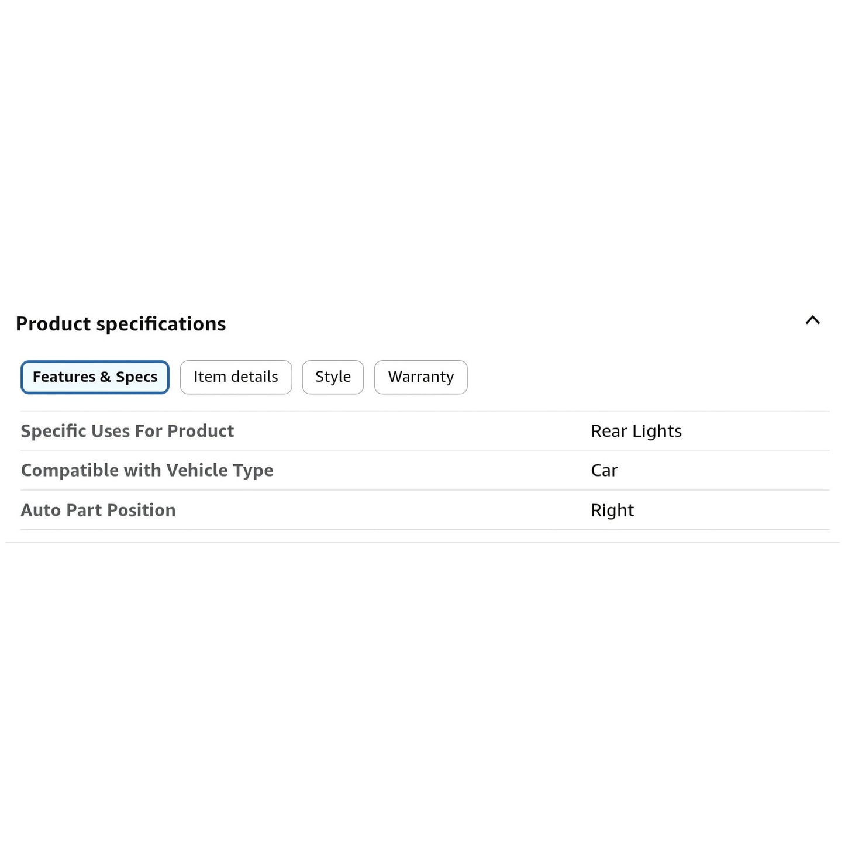Viewport: 845px width, 845px height.
Task: Click the word details in the Item details tab
Action: coord(254,377)
